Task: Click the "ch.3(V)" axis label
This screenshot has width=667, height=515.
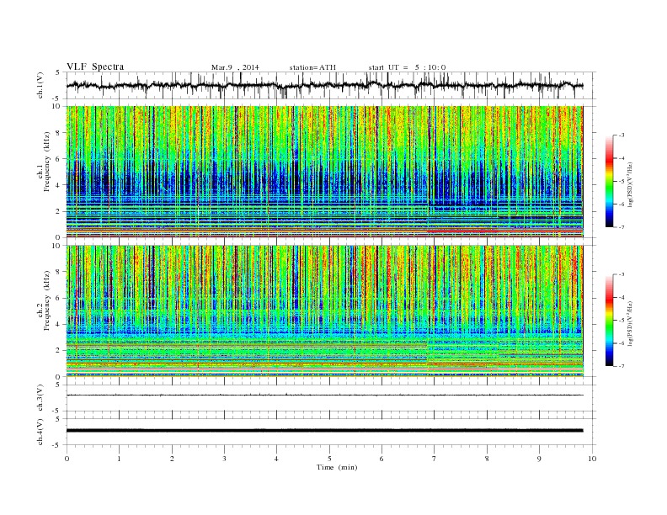Action: tap(40, 398)
